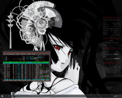Image resolution: width=122 pixels, height=98 pixels.
Task: Select the tint2 process row
Action: click(x=26, y=69)
